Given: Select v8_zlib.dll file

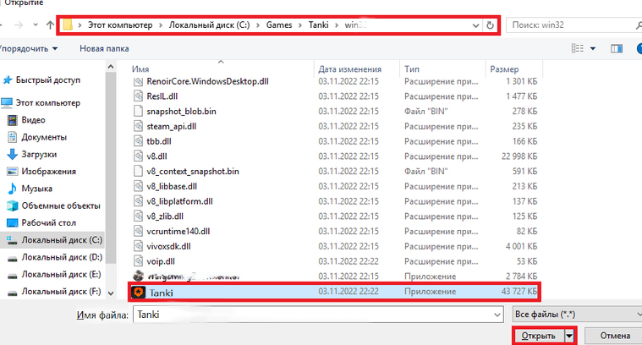Looking at the screenshot, I should click(165, 216).
